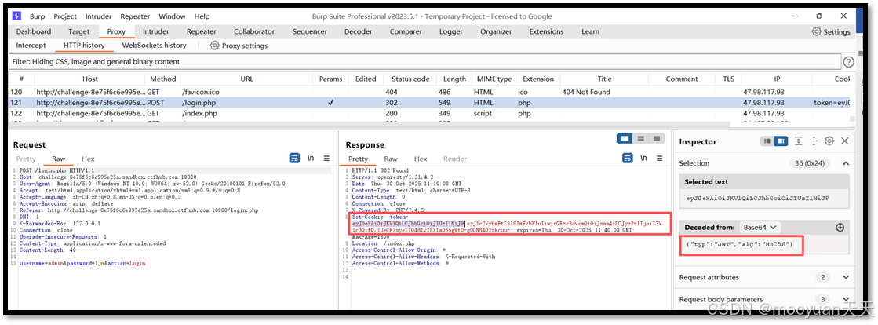Dock Inspector with the first layout toggle

coord(767,142)
